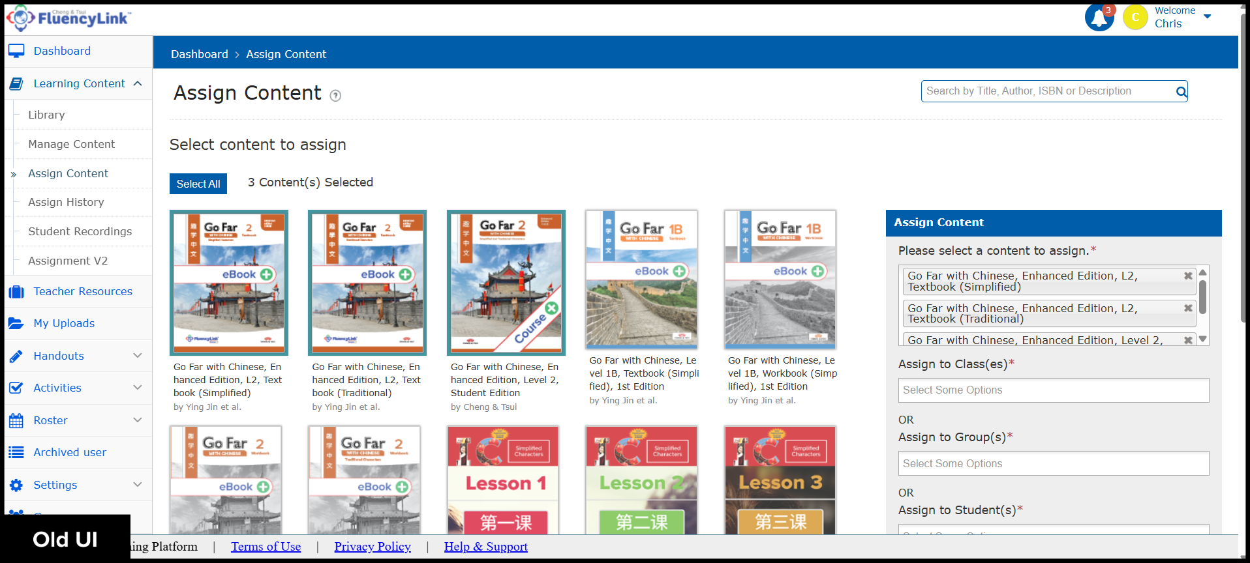Deselect Go Far 2 Textbook (Simplified) cover
The width and height of the screenshot is (1250, 563).
(x=229, y=282)
